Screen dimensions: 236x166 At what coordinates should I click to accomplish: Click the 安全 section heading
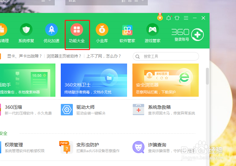[4, 133]
